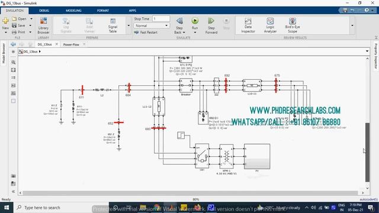Open the Model Browser side panel

4,53
